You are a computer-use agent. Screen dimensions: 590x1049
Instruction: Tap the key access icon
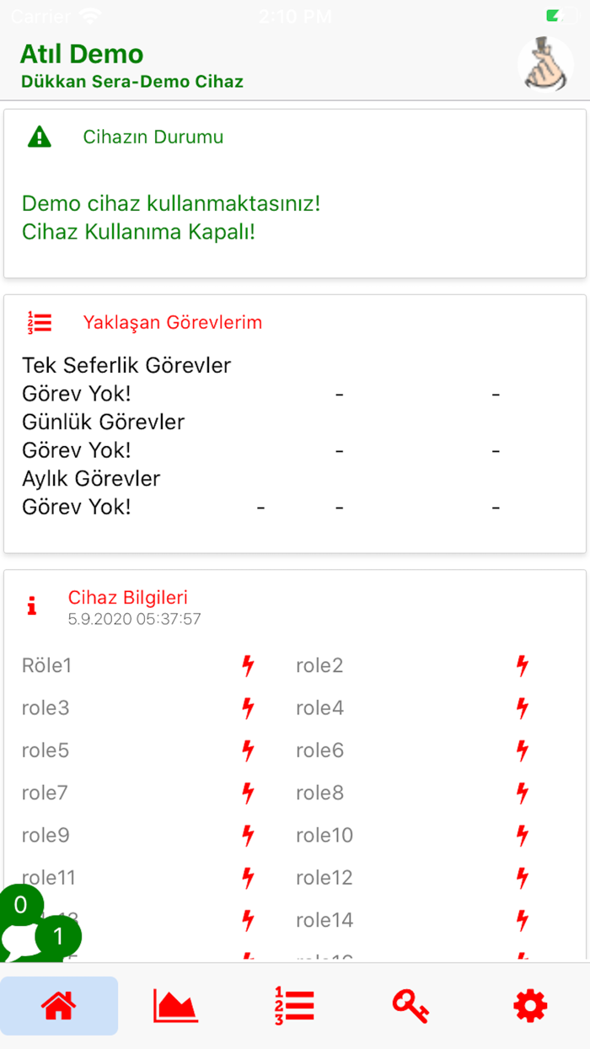pos(412,1005)
